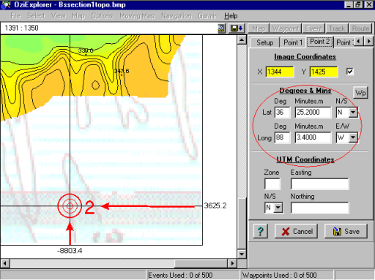Click the Cancel button

tap(296, 231)
